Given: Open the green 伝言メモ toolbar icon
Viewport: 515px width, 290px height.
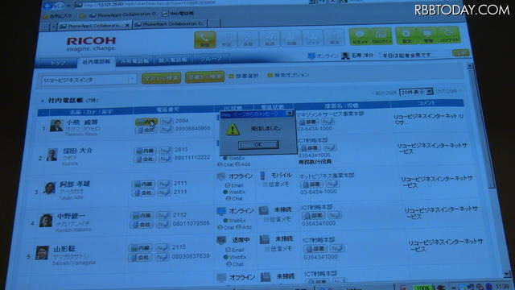Looking at the screenshot, I should click(x=360, y=36).
